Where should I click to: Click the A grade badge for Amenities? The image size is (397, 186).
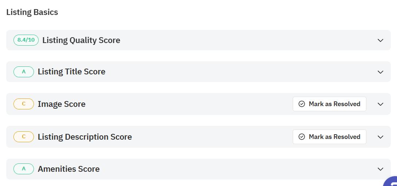(24, 169)
